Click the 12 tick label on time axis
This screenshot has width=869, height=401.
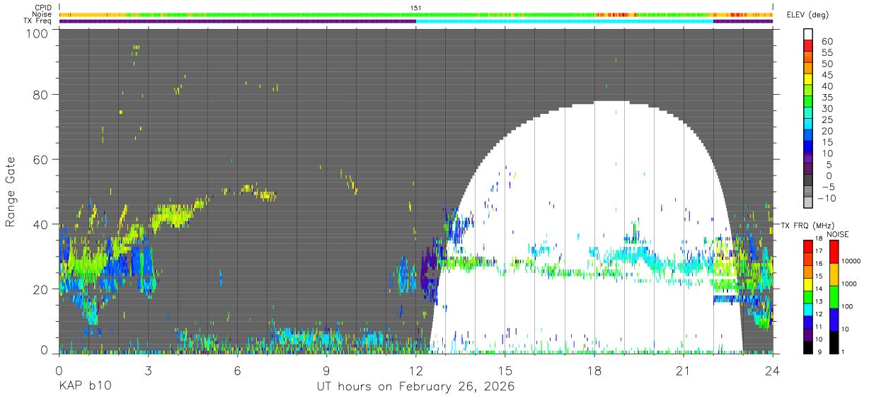point(416,371)
